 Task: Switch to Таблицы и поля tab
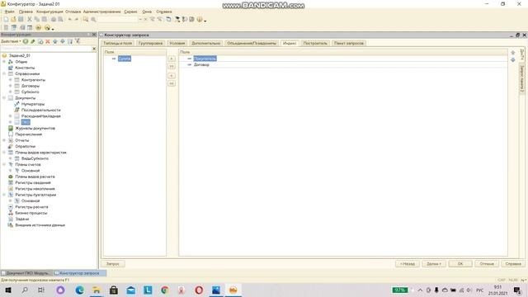[x=117, y=43]
